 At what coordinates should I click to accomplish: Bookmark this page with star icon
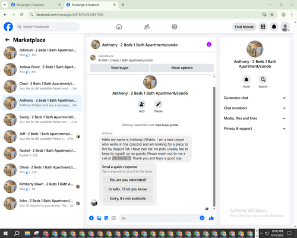[x=272, y=15]
